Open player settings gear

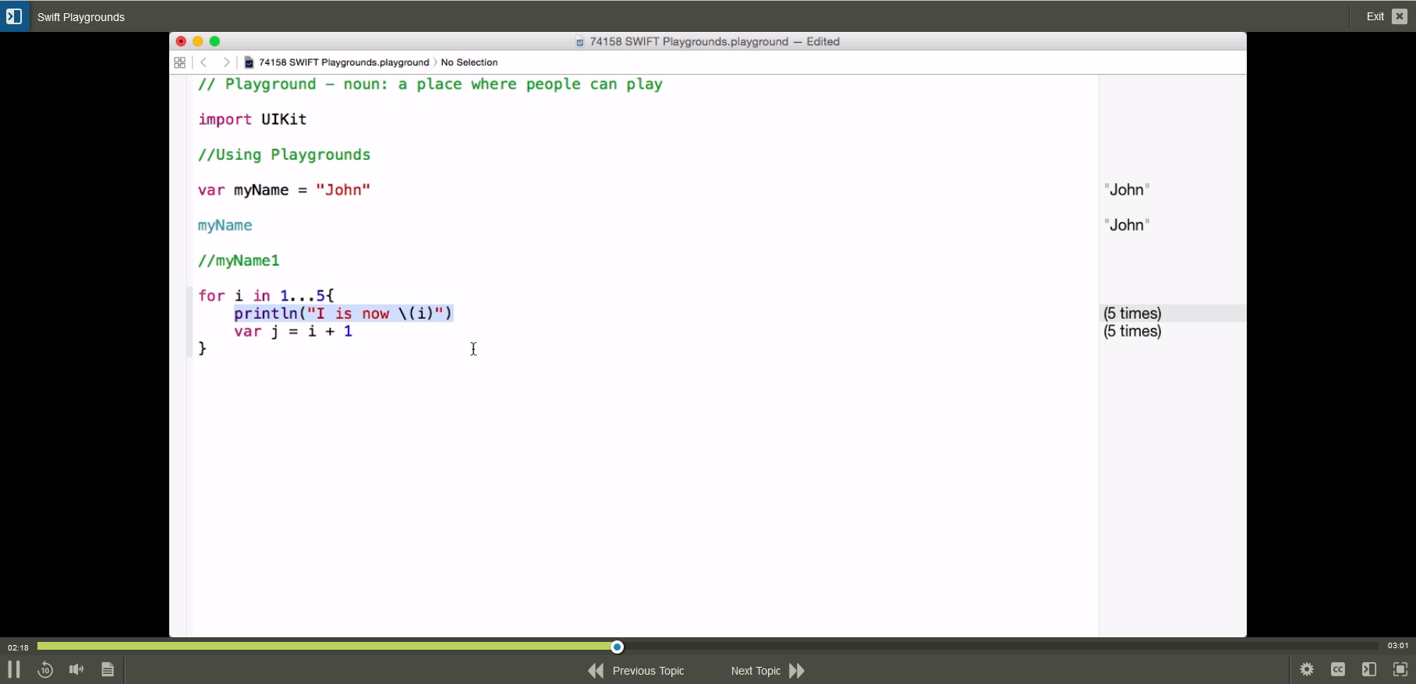click(1308, 669)
